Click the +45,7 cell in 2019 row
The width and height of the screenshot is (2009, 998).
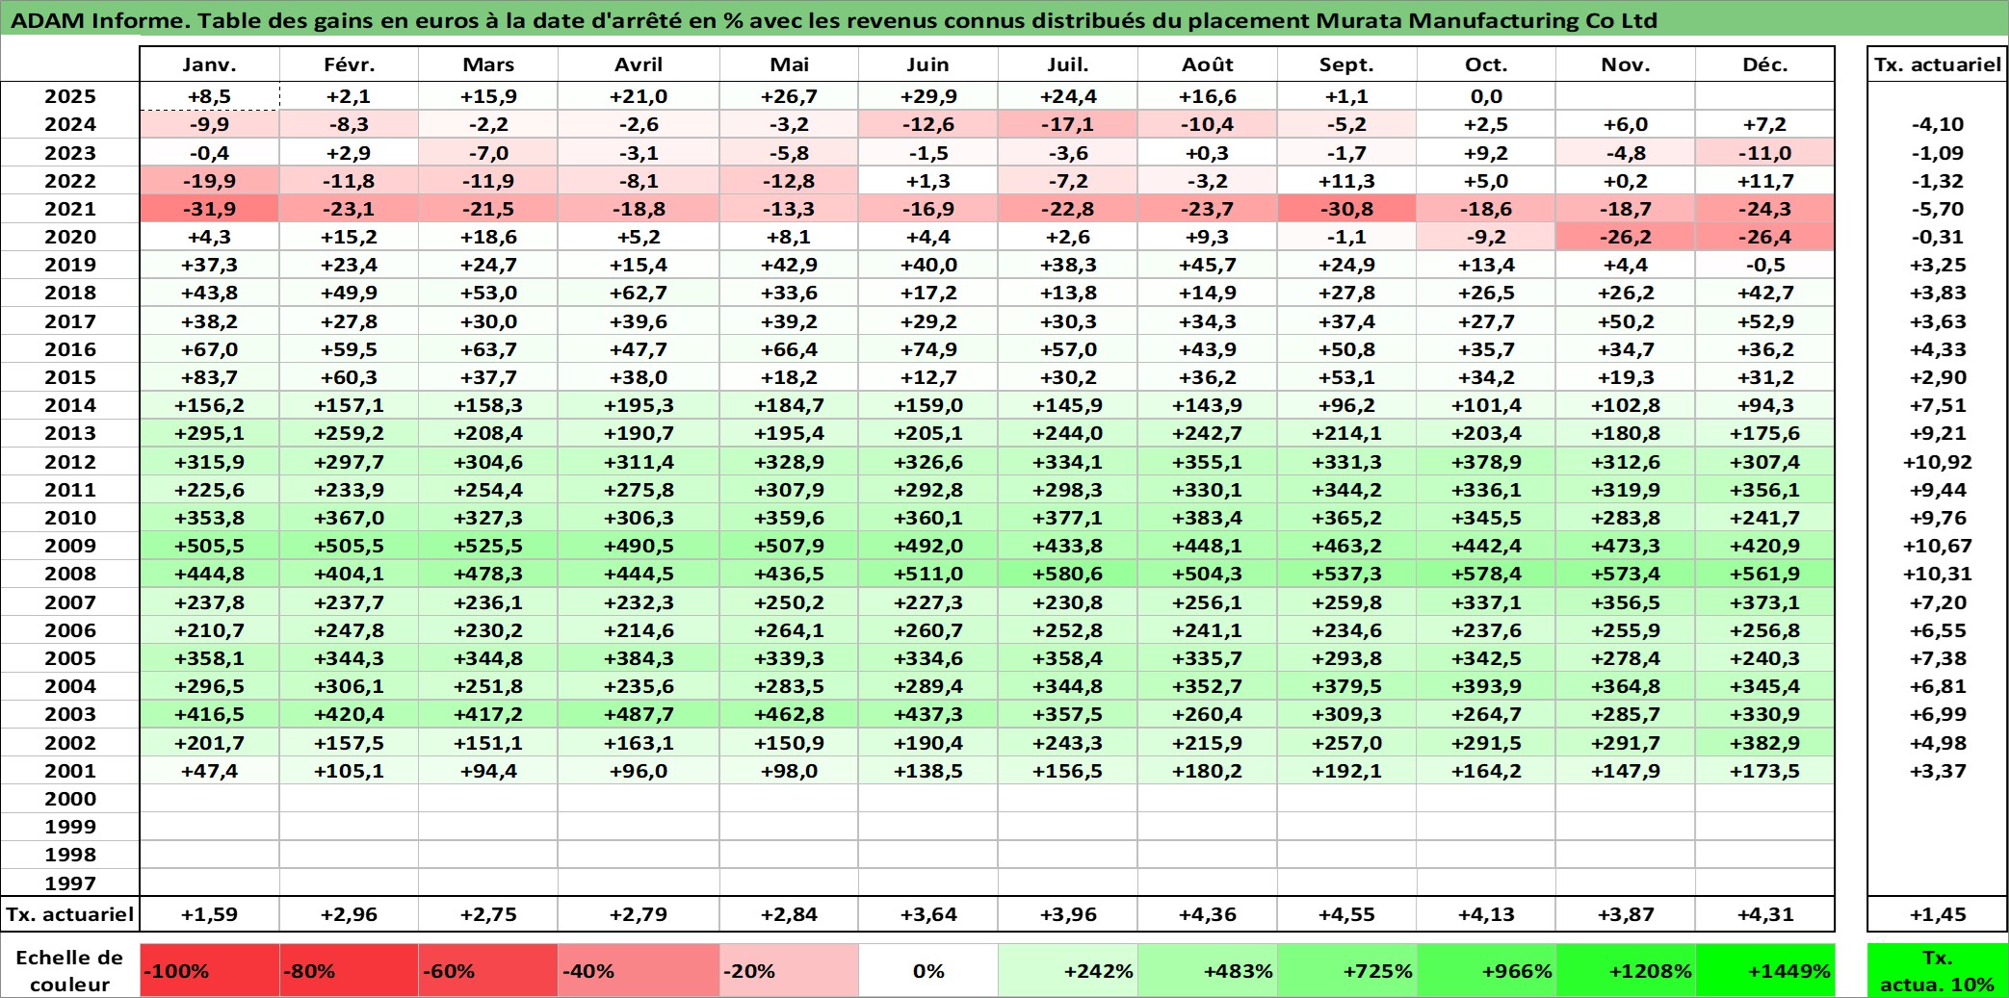[x=1208, y=265]
